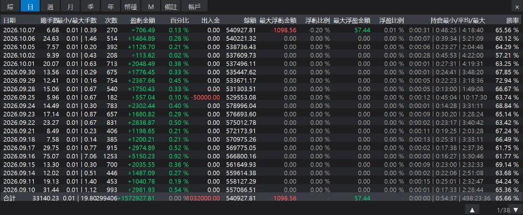Screen dimensions: 523x215
Task: Select the 2026.09.30 date cell
Action: click(x=20, y=72)
